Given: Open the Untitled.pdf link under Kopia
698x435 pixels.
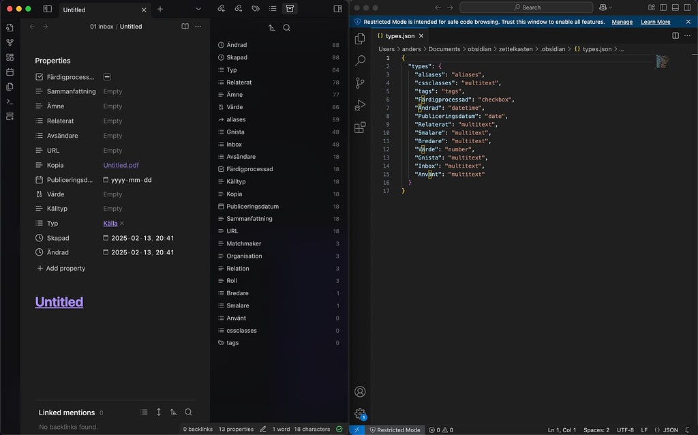Looking at the screenshot, I should pyautogui.click(x=121, y=164).
